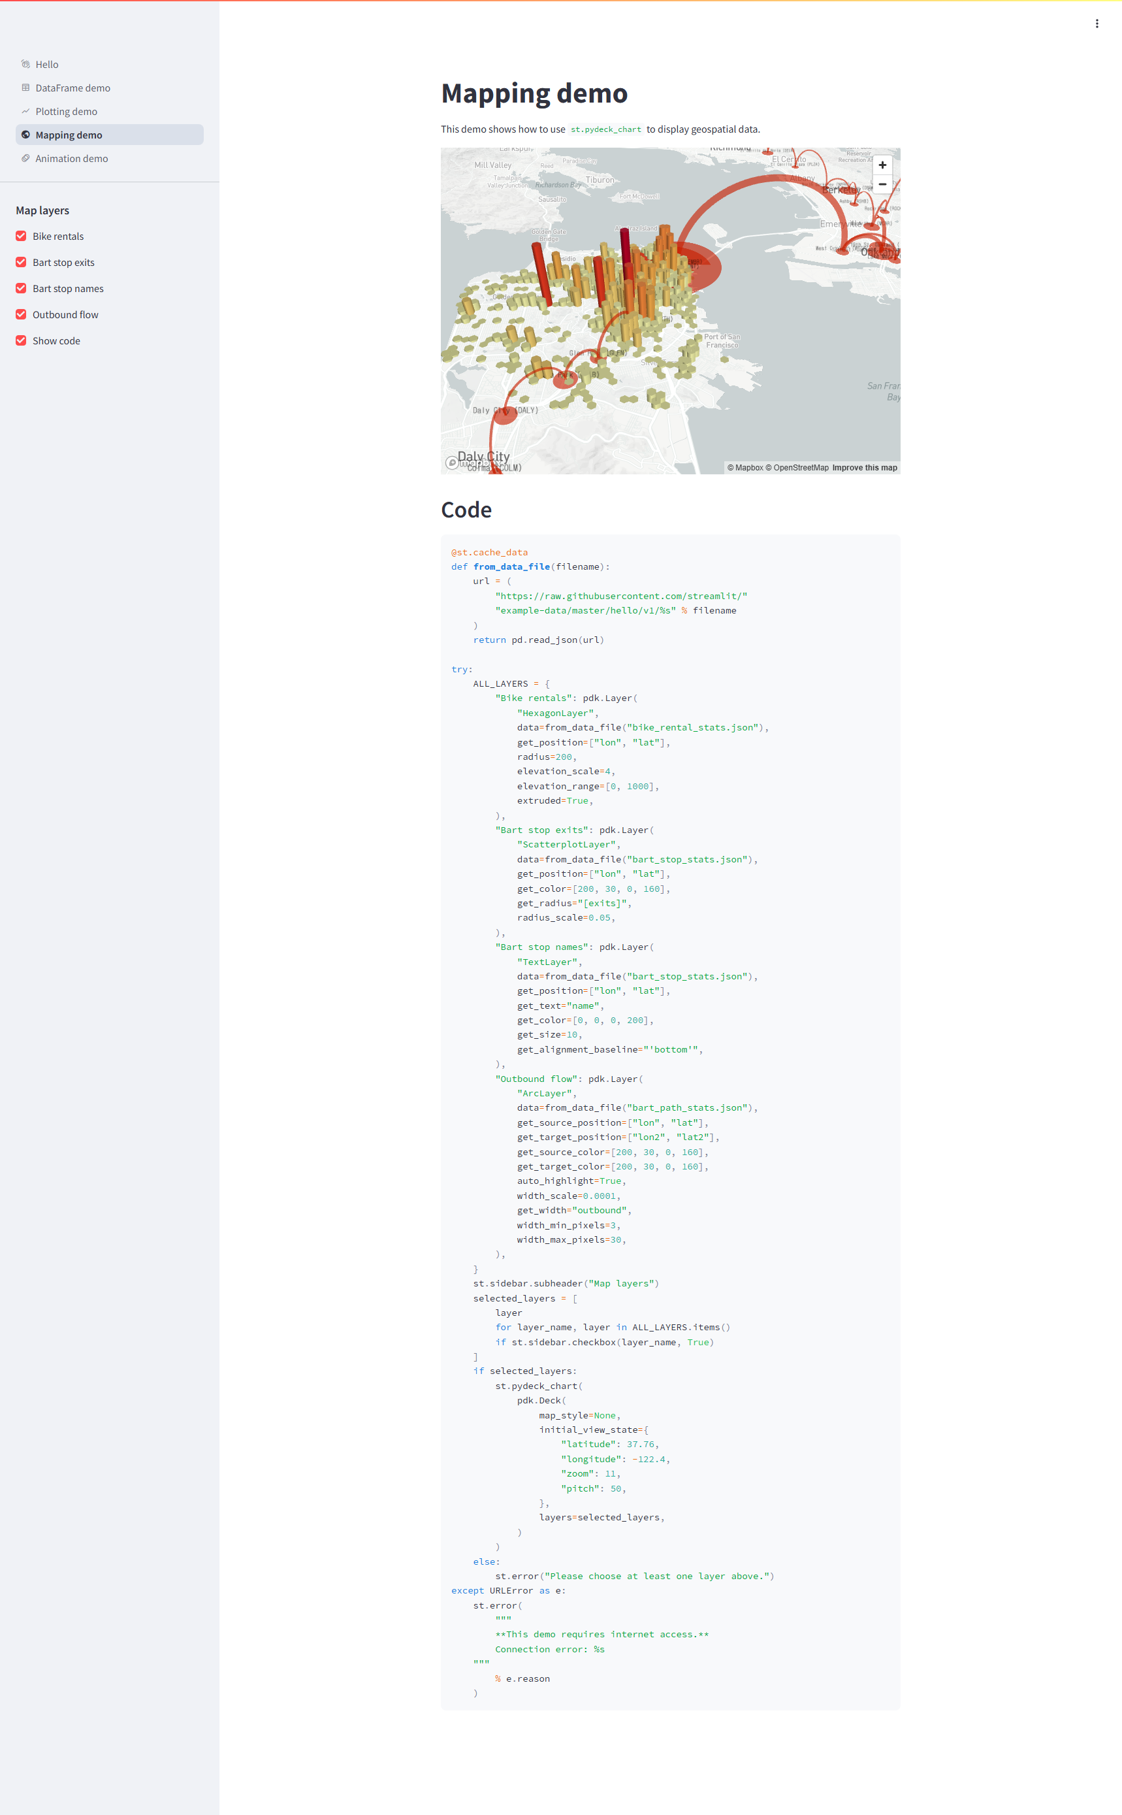The width and height of the screenshot is (1122, 1815).
Task: Open the Mapbox attribution link
Action: 745,468
